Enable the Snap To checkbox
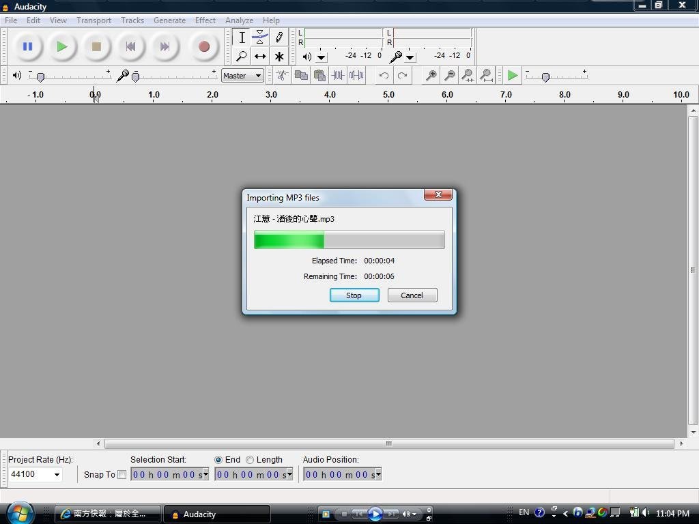699x524 pixels. [x=122, y=475]
